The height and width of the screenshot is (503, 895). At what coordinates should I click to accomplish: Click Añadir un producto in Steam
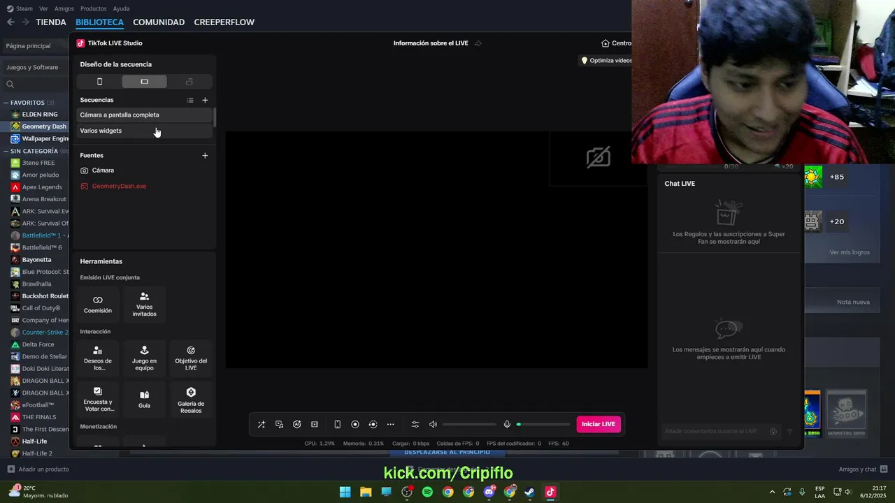click(x=38, y=469)
